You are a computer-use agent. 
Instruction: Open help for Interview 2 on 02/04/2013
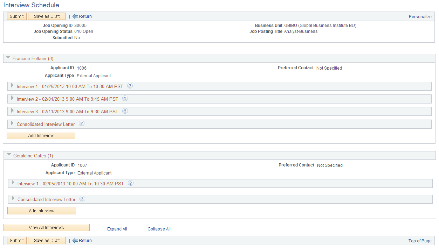[125, 98]
